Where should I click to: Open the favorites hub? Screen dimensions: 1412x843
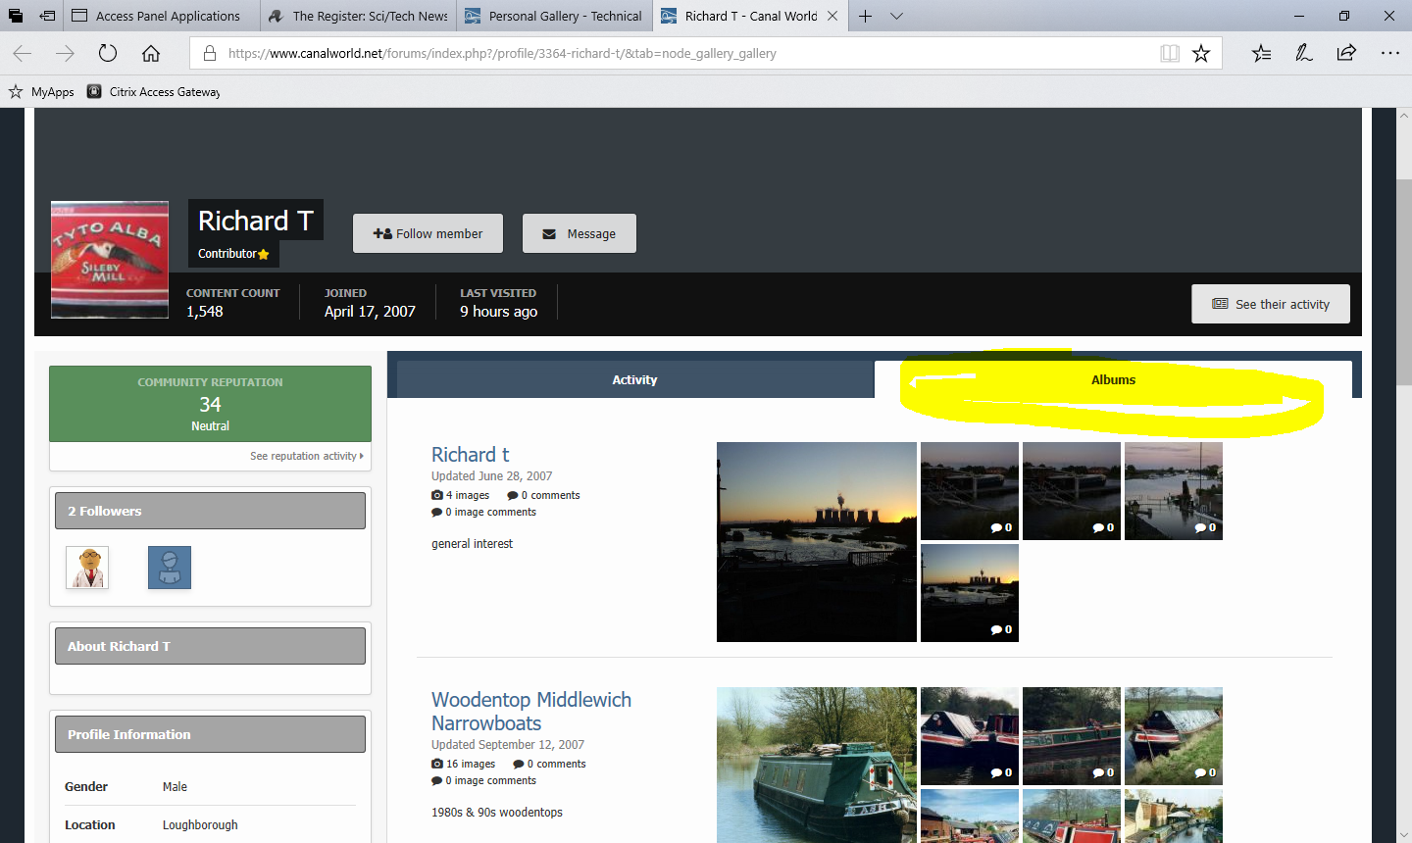coord(1261,54)
